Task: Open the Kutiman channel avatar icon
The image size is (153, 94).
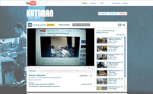Action: coord(30,25)
